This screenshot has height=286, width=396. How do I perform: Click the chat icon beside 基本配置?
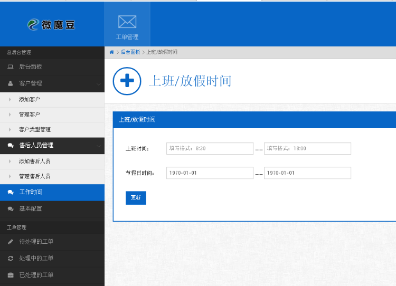10,208
